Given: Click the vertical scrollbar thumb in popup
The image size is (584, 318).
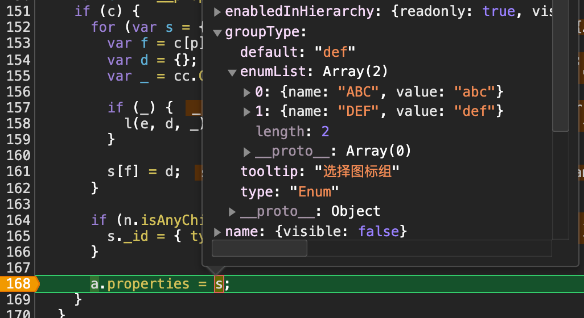Looking at the screenshot, I should [x=561, y=66].
